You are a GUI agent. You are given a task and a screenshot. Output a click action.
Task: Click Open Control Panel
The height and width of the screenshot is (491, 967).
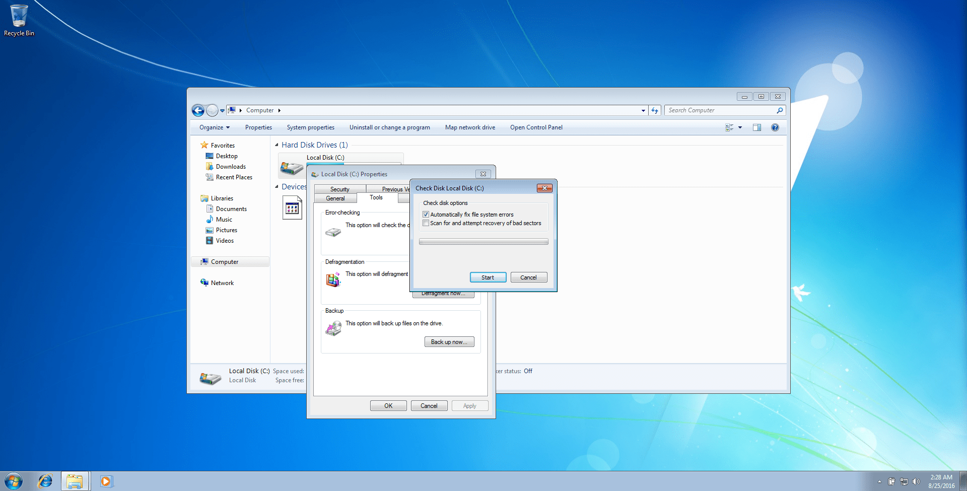click(536, 127)
